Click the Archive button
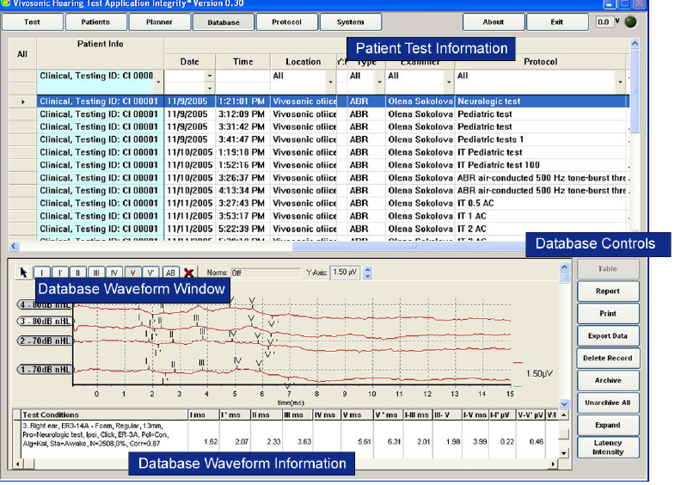Screen dimensions: 681x485 click(x=608, y=380)
